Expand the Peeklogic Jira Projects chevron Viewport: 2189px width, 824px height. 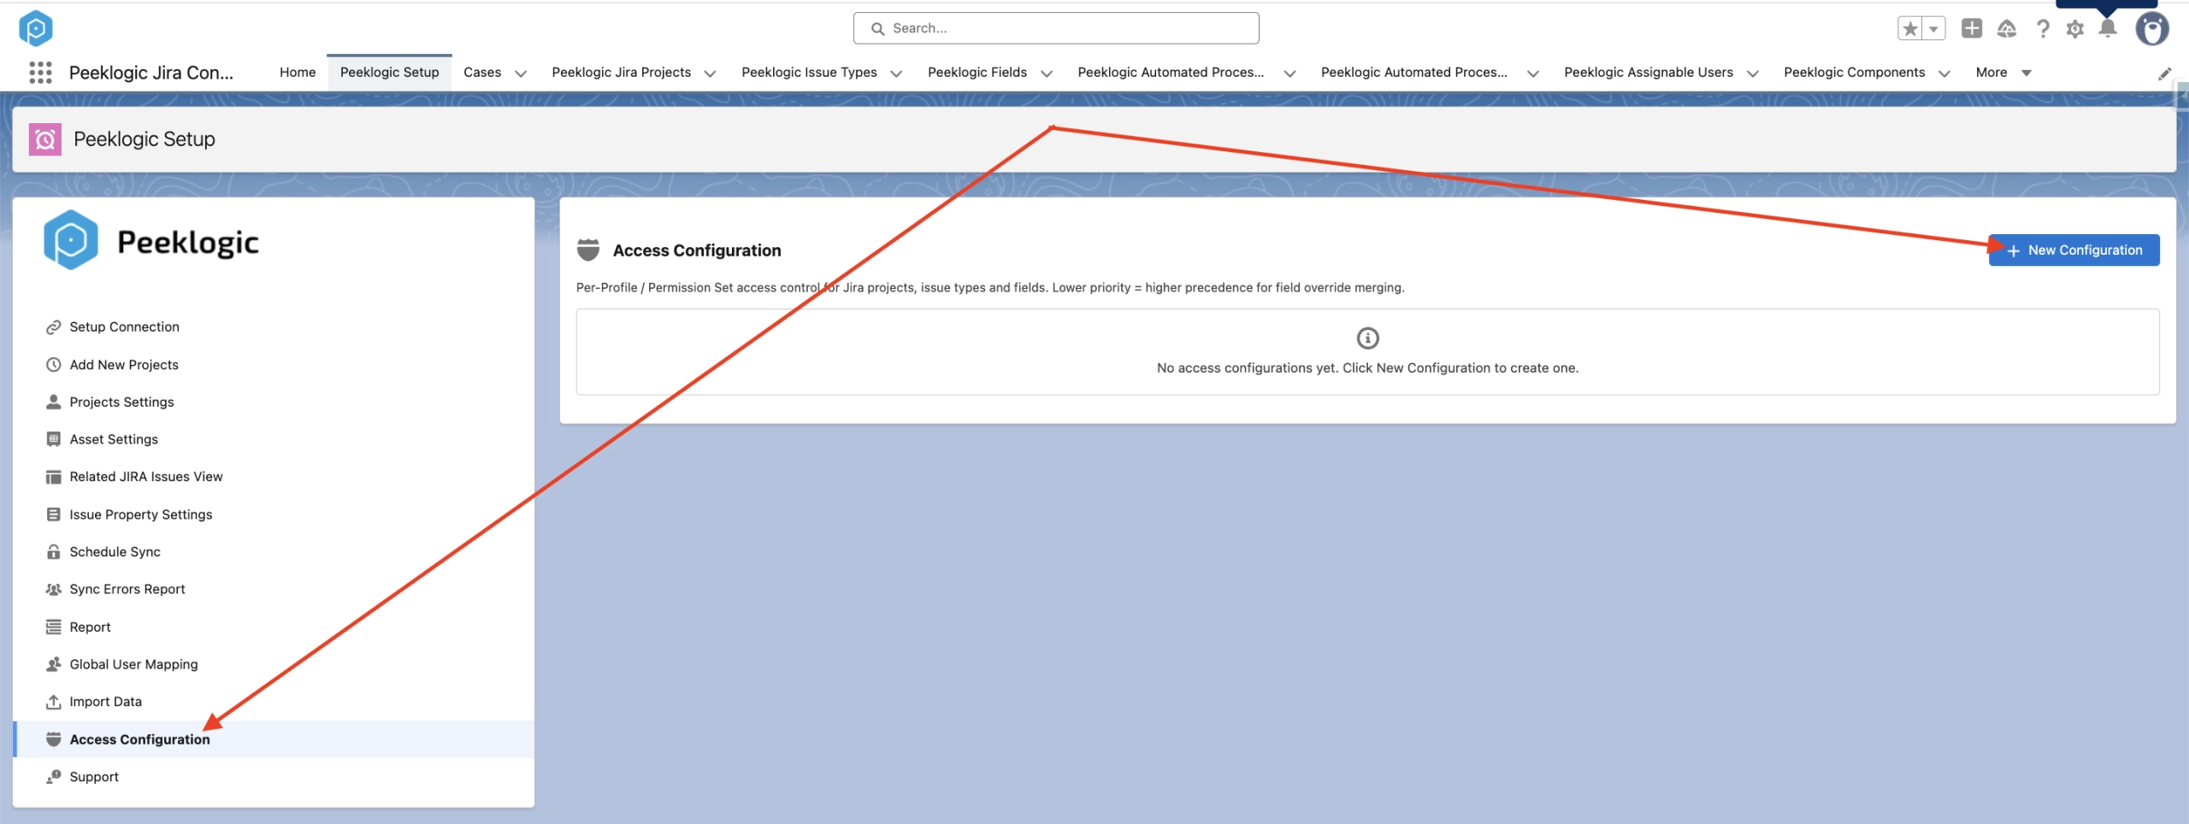[710, 74]
